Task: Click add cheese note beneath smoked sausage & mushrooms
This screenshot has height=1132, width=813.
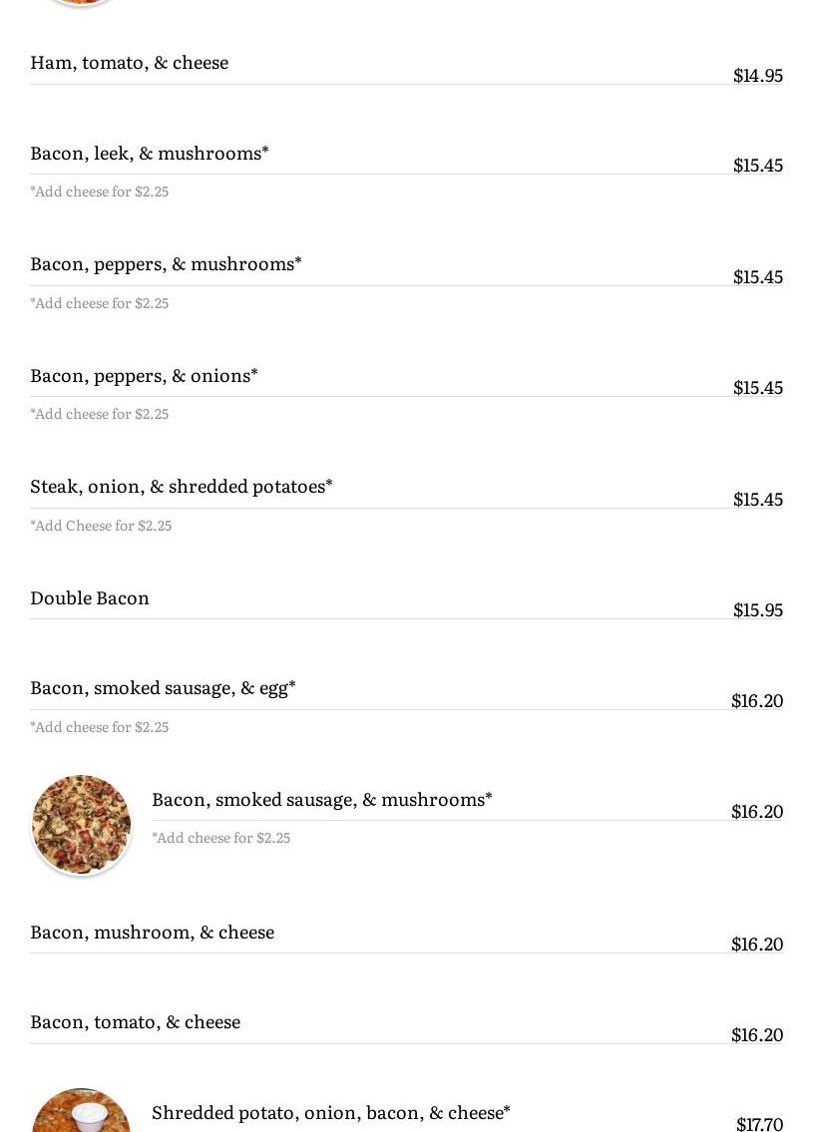Action: [221, 838]
